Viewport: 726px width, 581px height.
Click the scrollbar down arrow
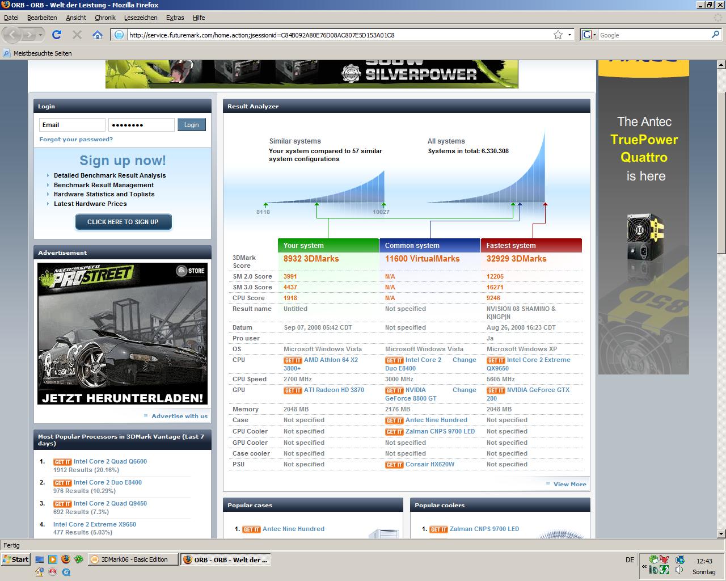721,533
